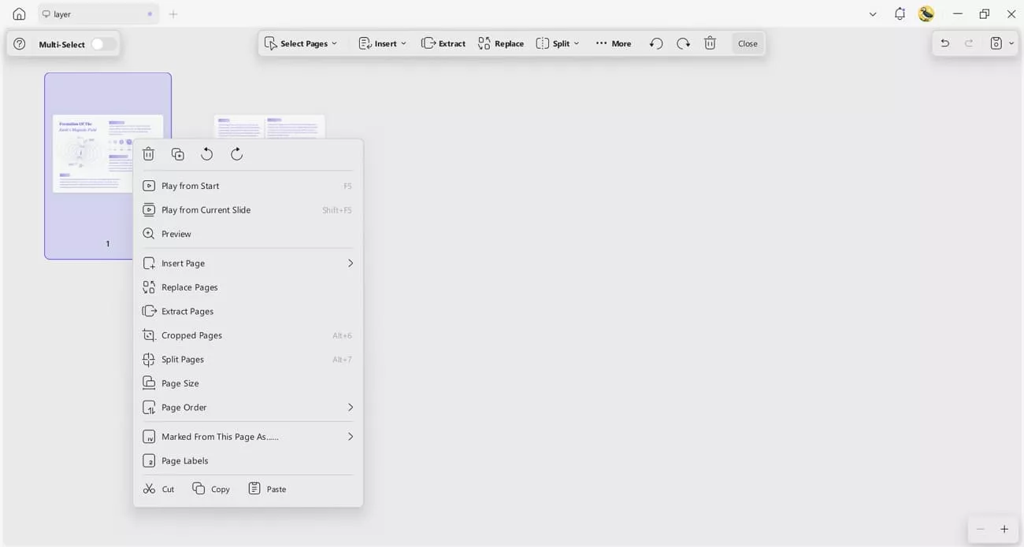The width and height of the screenshot is (1024, 547).
Task: Click the Page Order icon
Action: click(x=149, y=407)
